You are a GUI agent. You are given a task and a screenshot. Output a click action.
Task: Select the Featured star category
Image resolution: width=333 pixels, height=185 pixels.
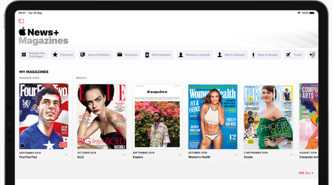(x=63, y=55)
